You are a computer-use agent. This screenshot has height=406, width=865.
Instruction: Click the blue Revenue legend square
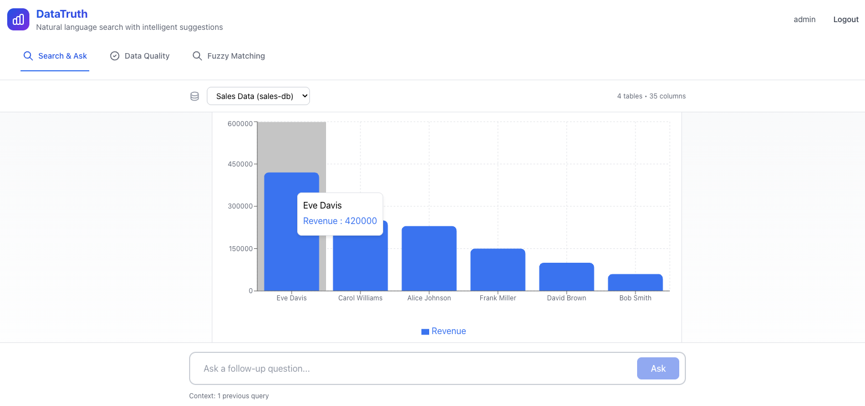pos(425,331)
